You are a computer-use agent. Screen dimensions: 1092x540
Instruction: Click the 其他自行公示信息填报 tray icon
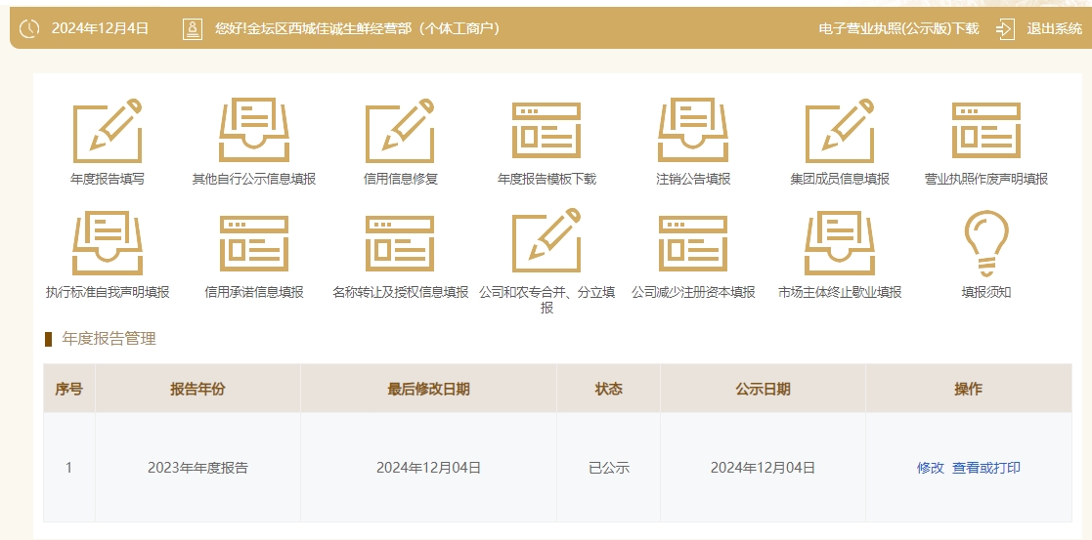click(x=253, y=131)
